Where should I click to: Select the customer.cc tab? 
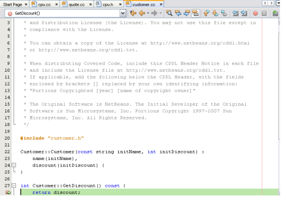(144, 5)
